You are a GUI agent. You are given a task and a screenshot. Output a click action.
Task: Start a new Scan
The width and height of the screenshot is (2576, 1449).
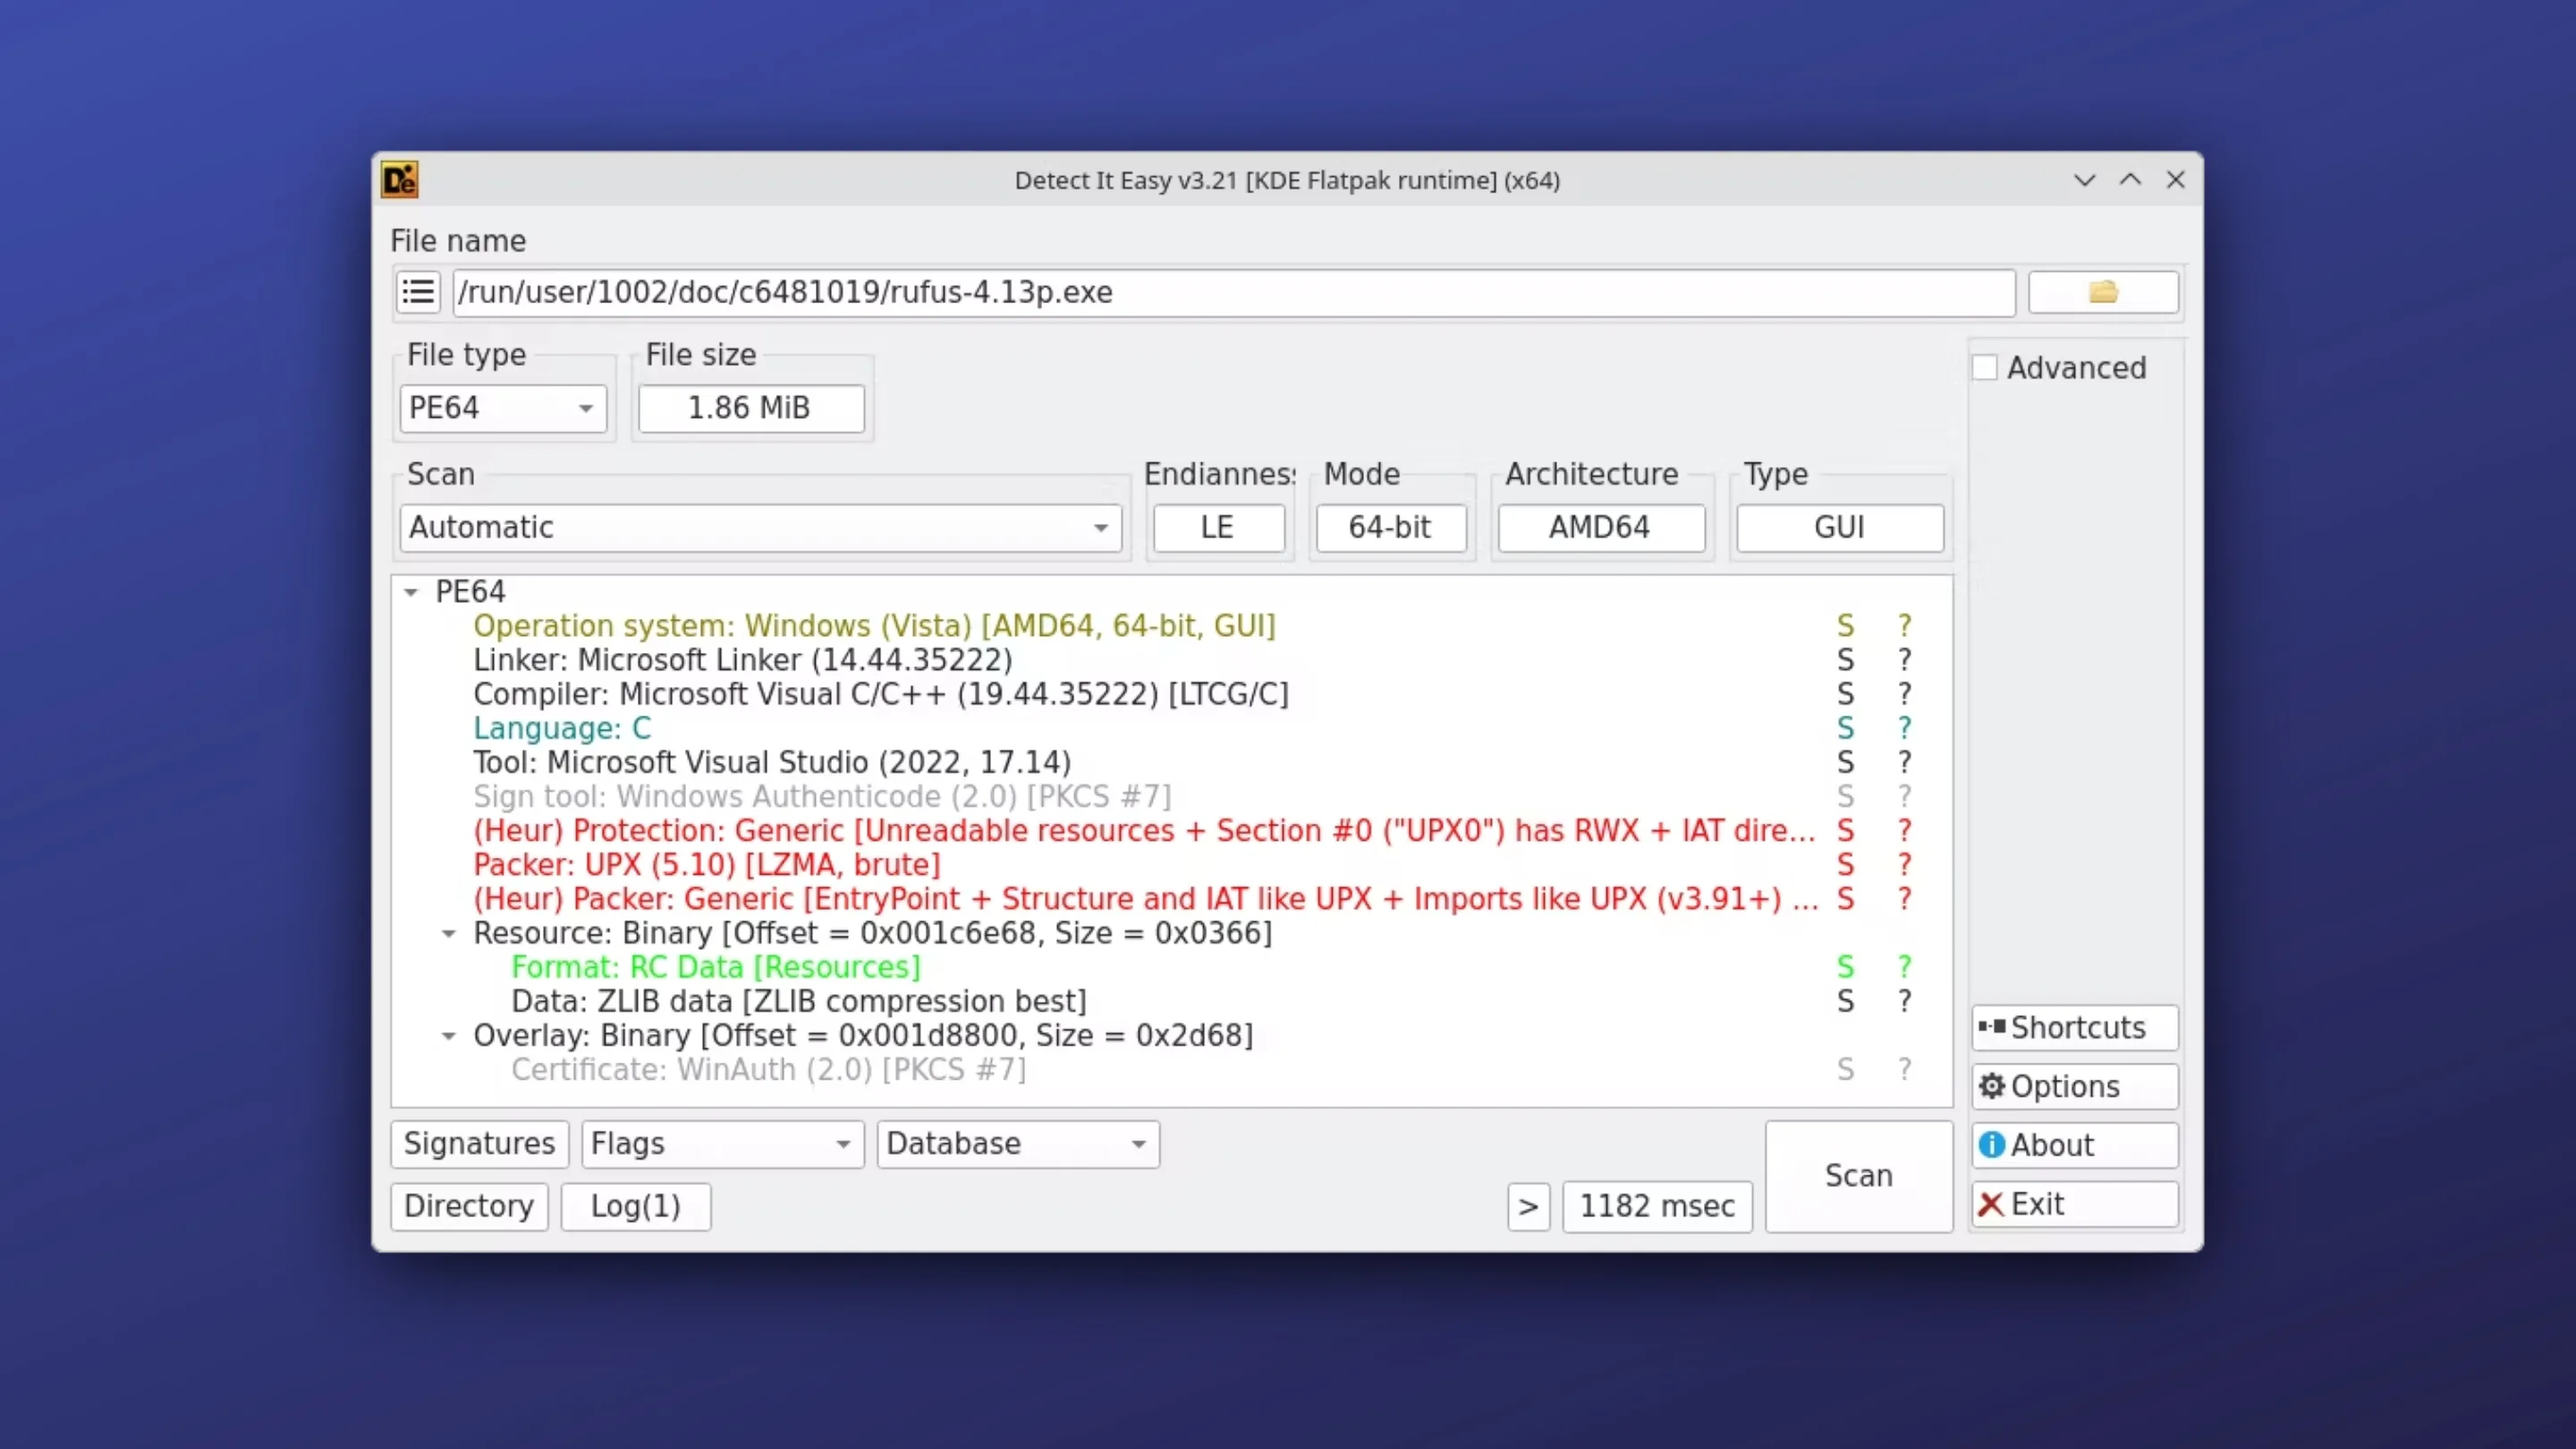coord(1858,1176)
